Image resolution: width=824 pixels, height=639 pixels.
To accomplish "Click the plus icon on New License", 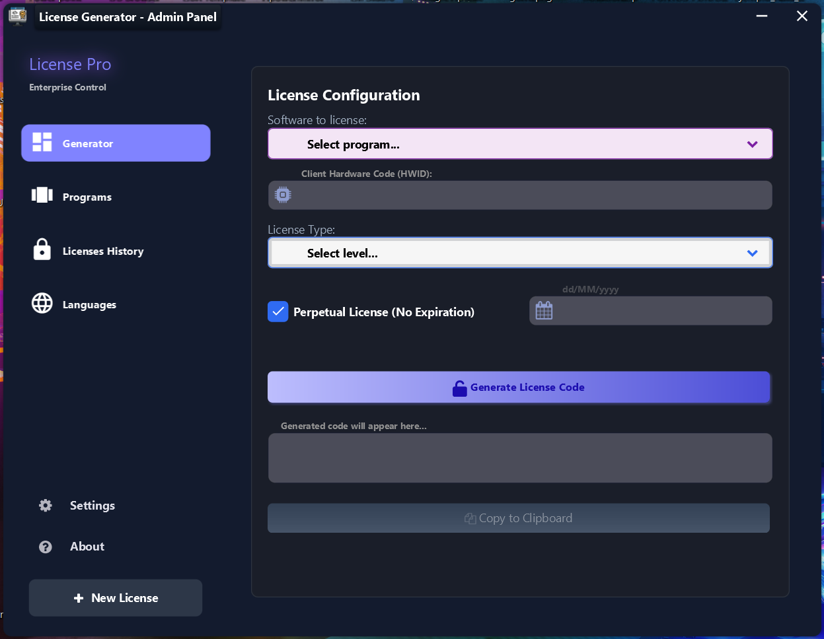I will [x=79, y=598].
